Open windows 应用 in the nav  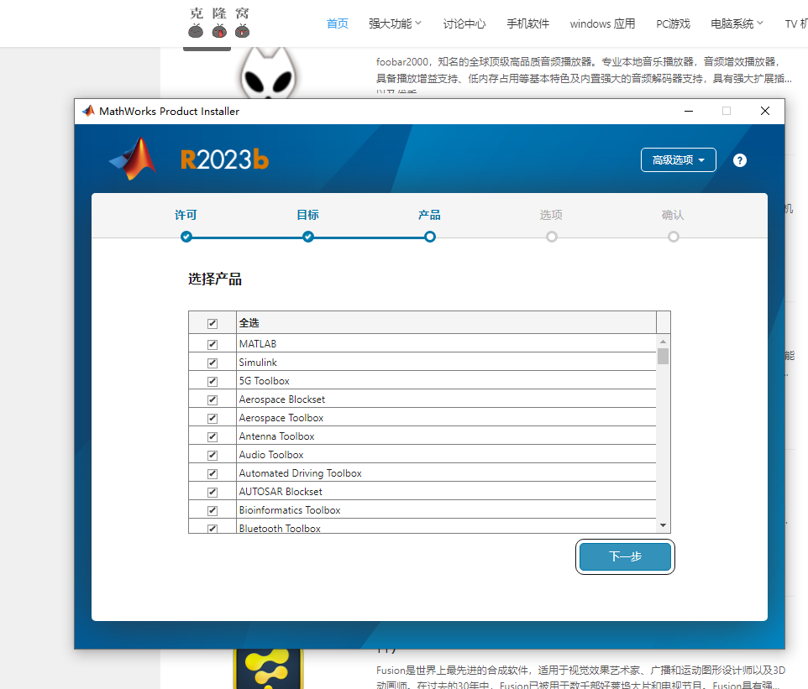coord(602,23)
